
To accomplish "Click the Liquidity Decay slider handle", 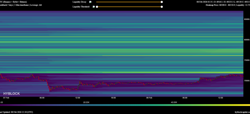I will [x=162, y=2].
